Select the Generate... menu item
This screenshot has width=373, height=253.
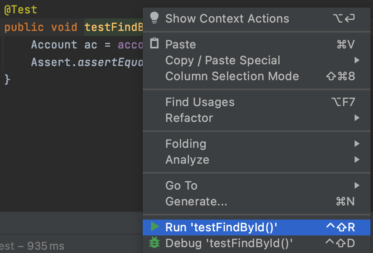(196, 201)
